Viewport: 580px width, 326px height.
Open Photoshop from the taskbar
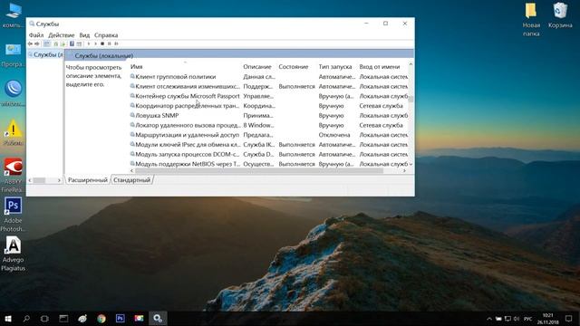tap(121, 318)
